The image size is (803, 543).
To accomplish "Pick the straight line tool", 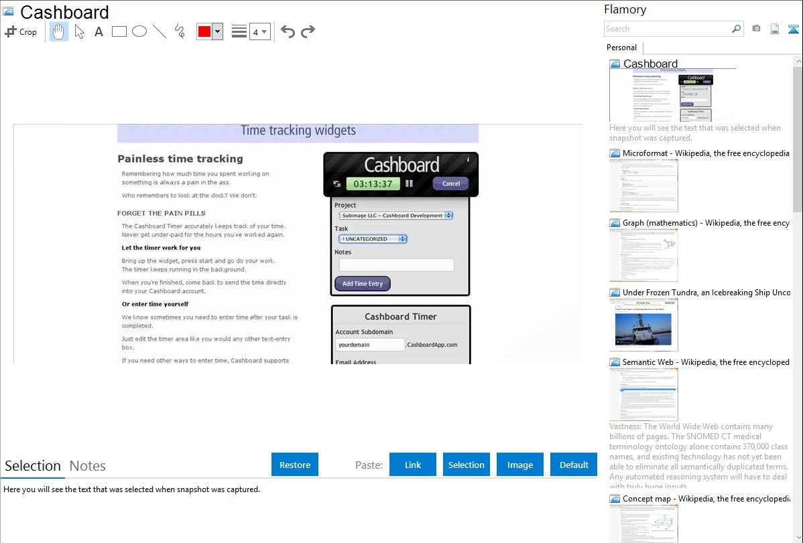I will click(x=160, y=31).
